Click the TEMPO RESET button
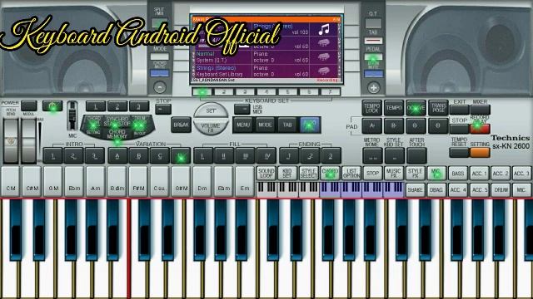 pyautogui.click(x=459, y=153)
